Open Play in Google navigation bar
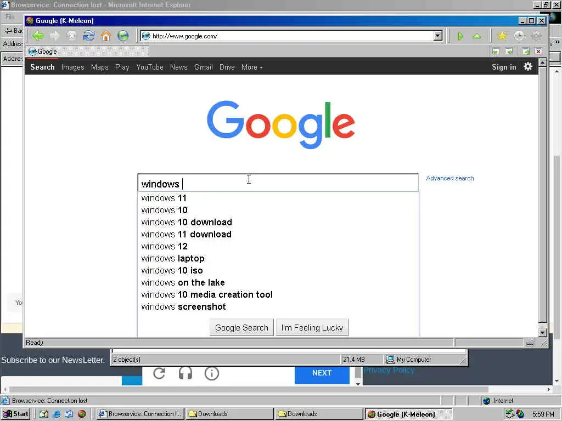The height and width of the screenshot is (421, 562). coord(122,67)
